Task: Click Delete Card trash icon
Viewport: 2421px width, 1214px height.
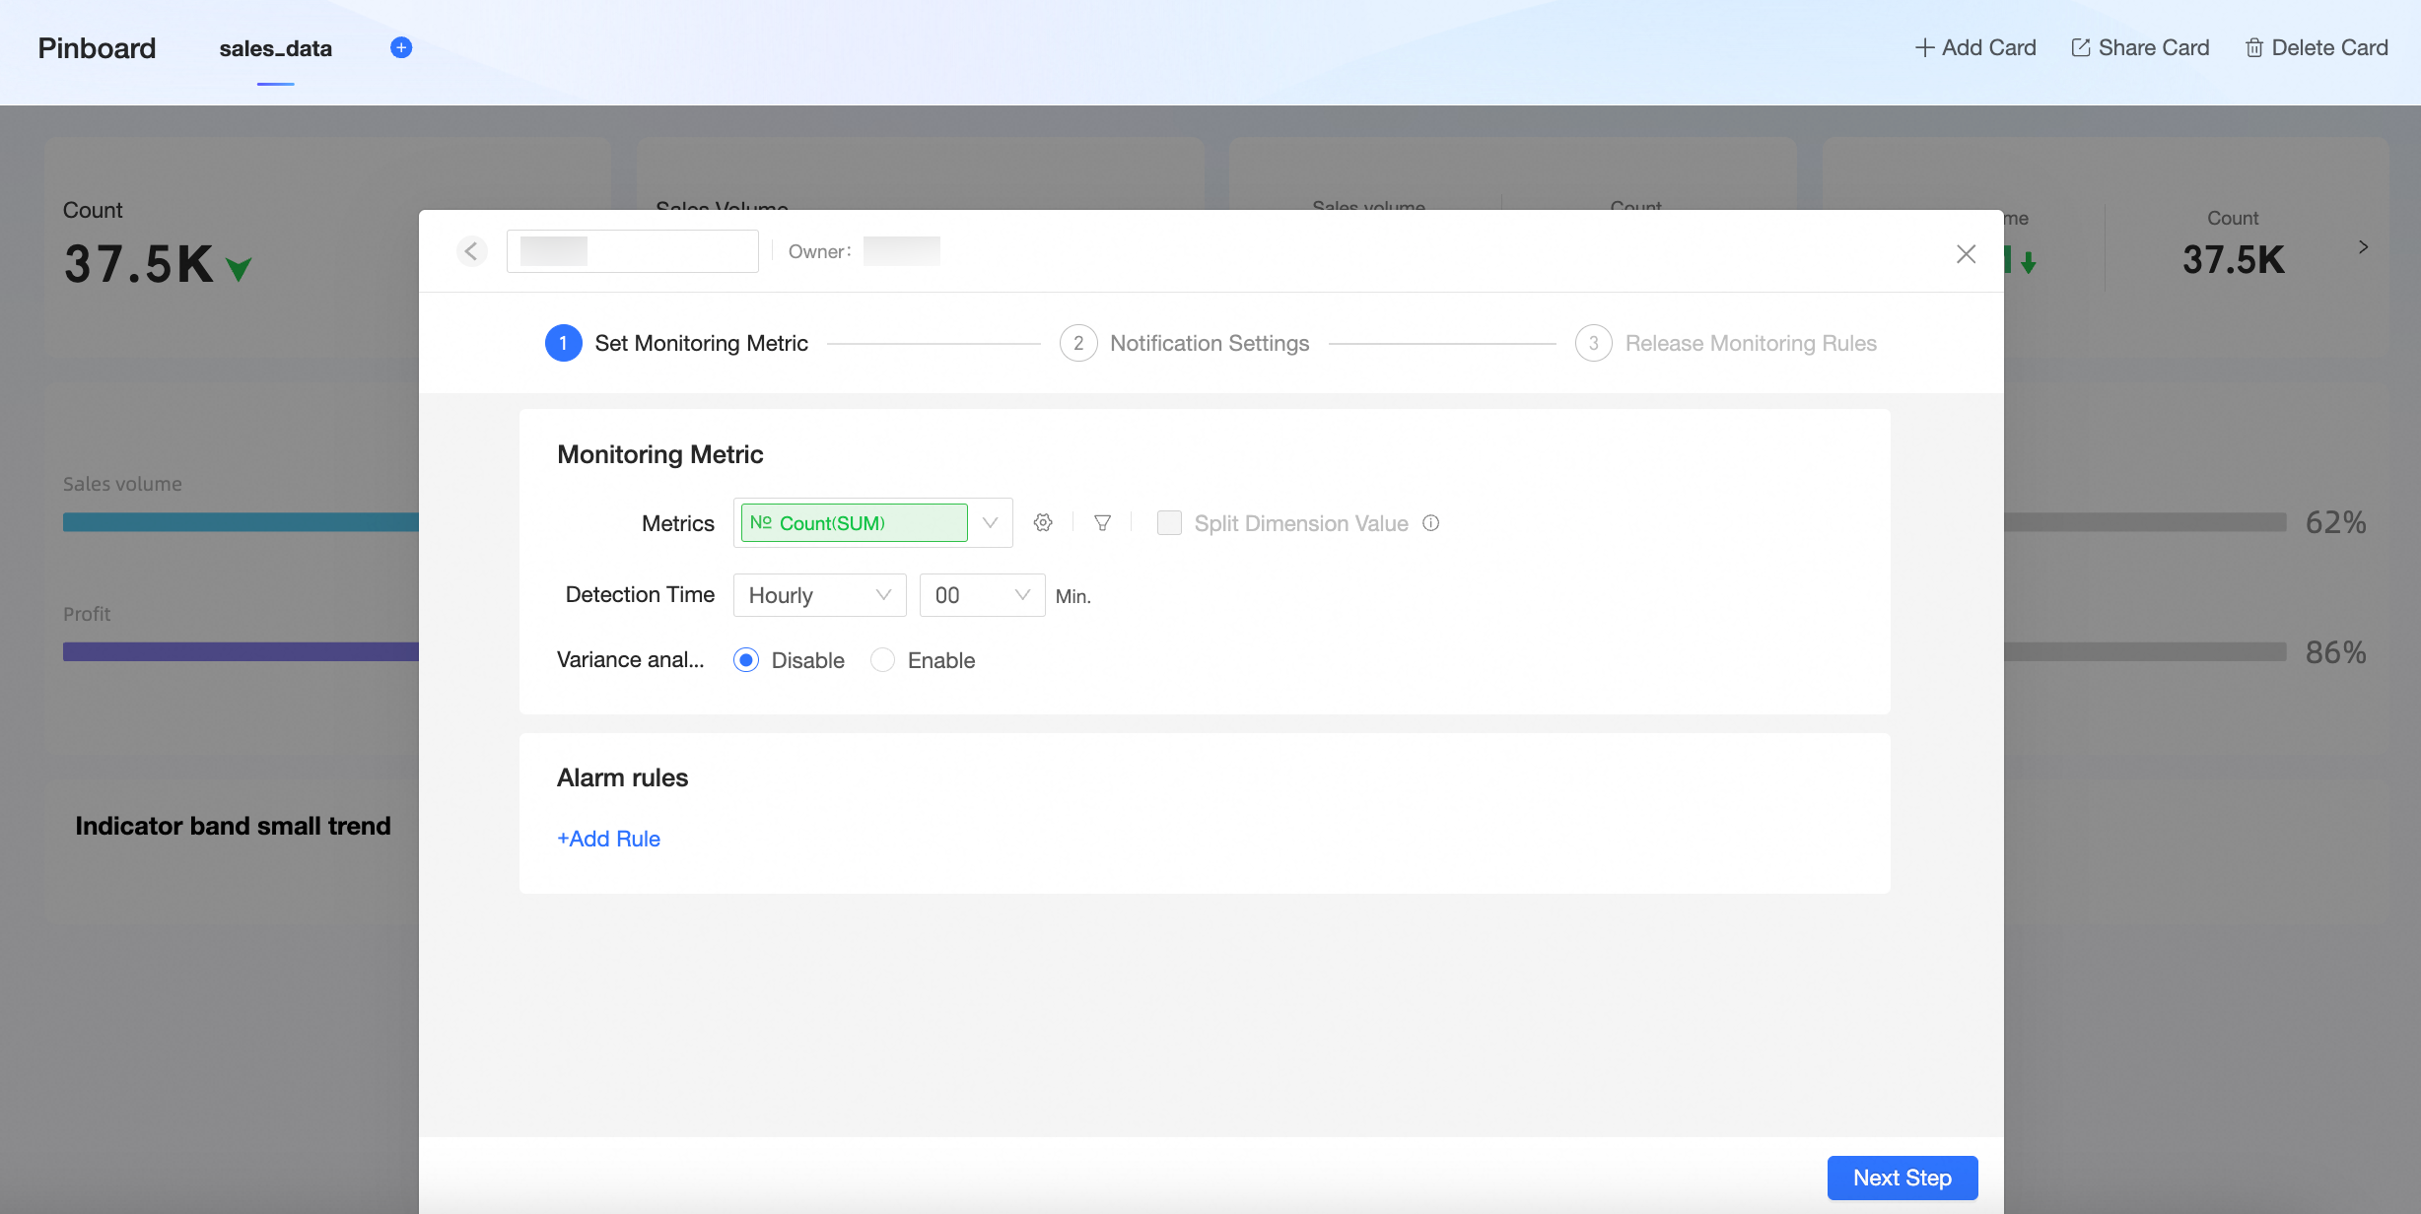Action: pos(2253,47)
